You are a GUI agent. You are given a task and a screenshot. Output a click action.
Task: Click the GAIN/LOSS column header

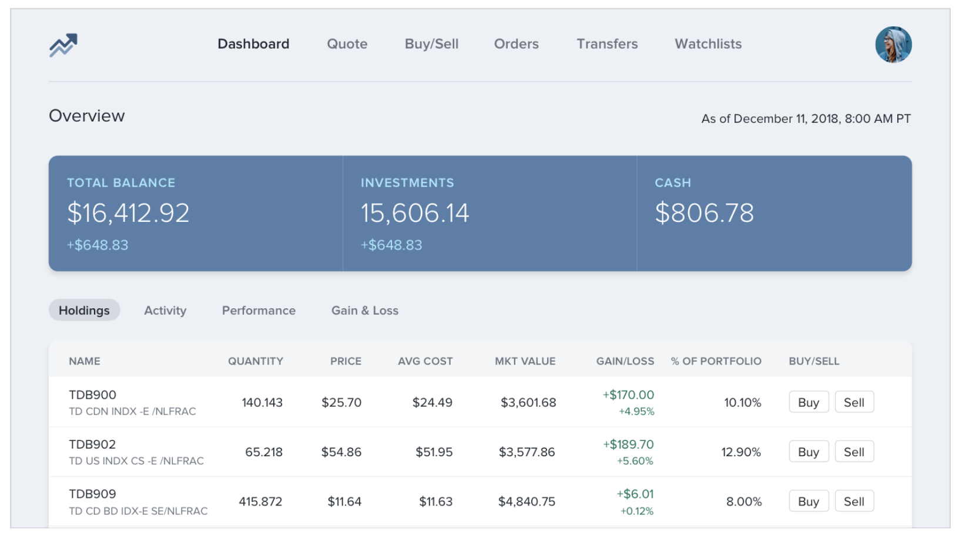(x=625, y=361)
